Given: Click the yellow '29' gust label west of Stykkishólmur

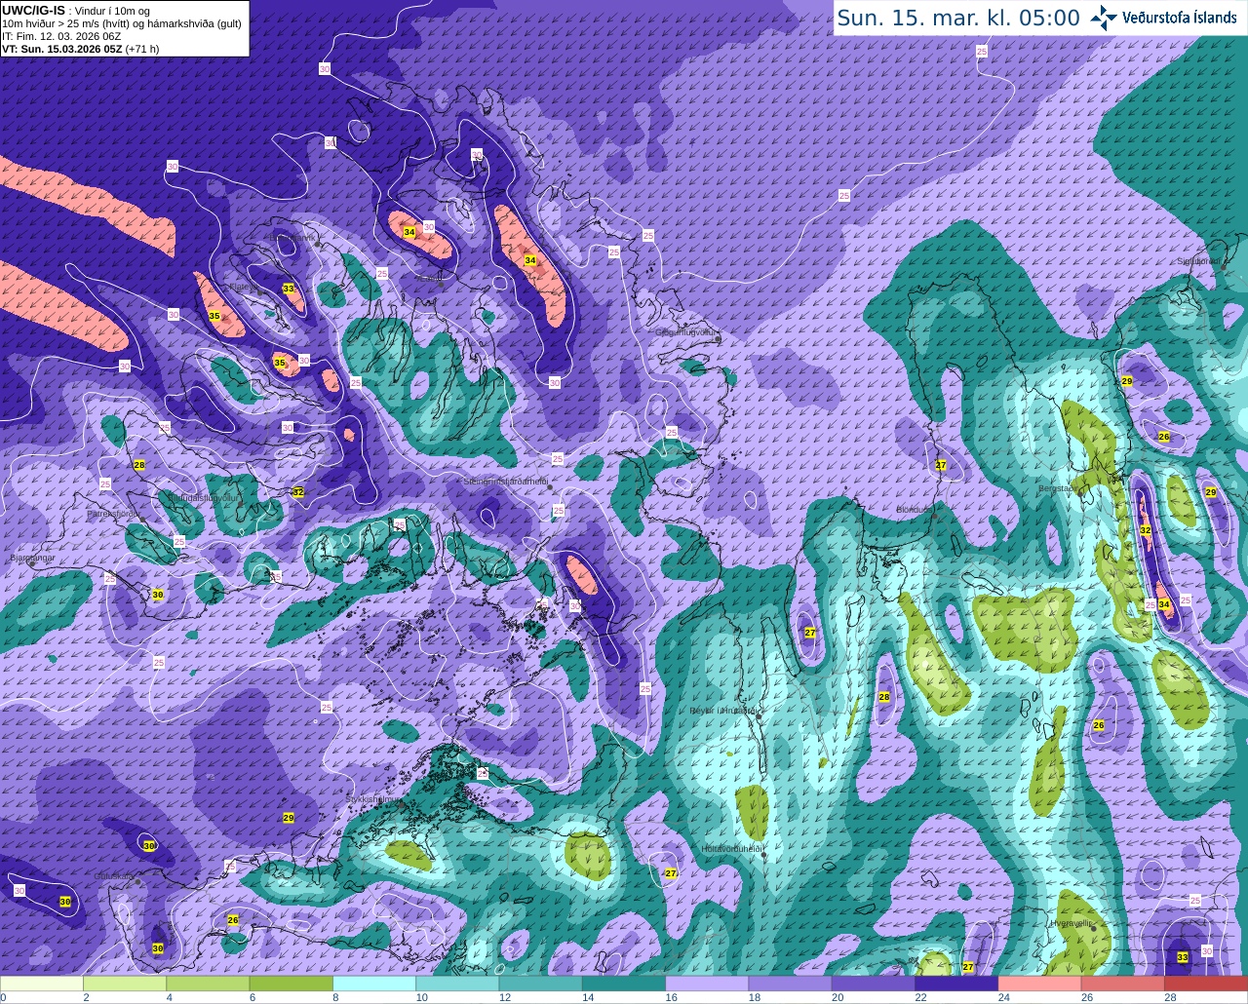Looking at the screenshot, I should 289,817.
